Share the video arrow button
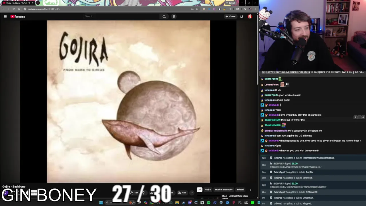The width and height of the screenshot is (366, 206). 152,193
